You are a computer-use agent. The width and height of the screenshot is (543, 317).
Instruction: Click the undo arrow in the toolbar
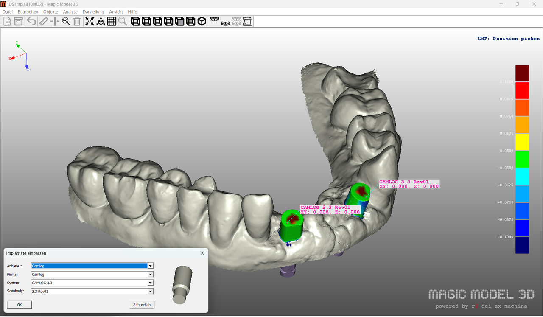pos(31,21)
